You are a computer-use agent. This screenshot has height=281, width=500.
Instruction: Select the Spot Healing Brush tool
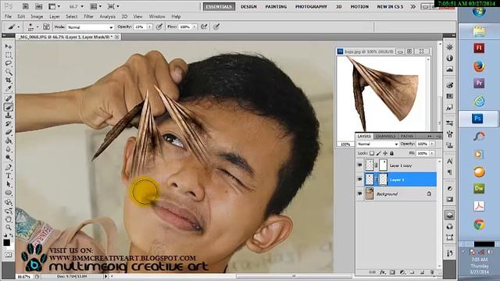tap(9, 98)
